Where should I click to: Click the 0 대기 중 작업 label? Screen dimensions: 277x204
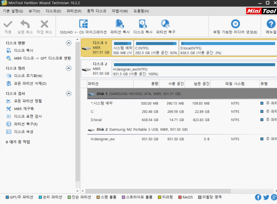pyautogui.click(x=18, y=142)
